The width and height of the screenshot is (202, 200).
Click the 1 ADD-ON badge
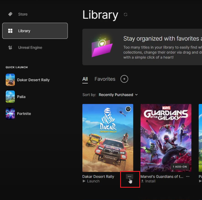[x=180, y=167]
